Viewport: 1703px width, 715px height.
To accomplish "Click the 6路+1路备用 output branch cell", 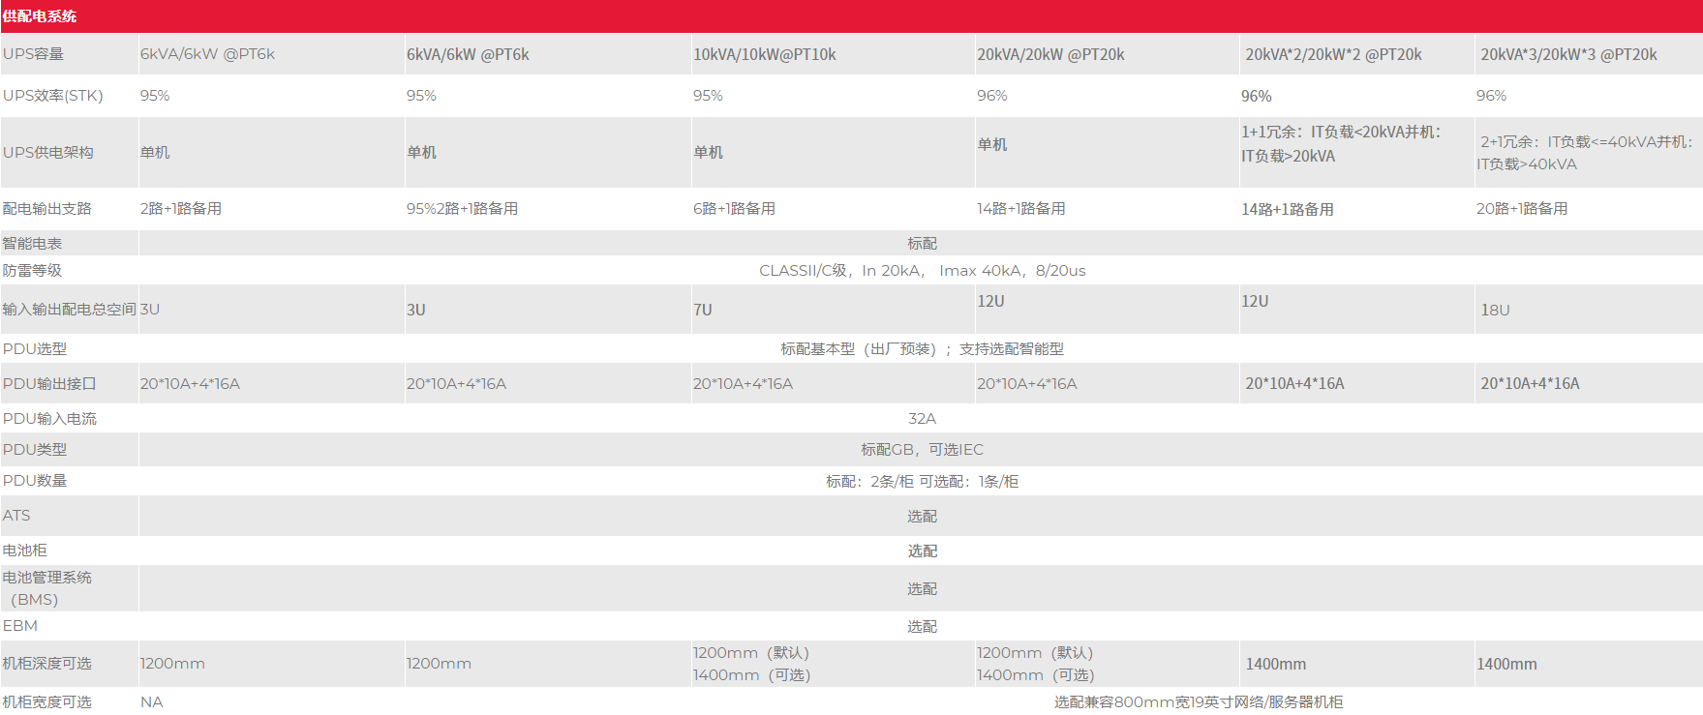I will (x=734, y=208).
